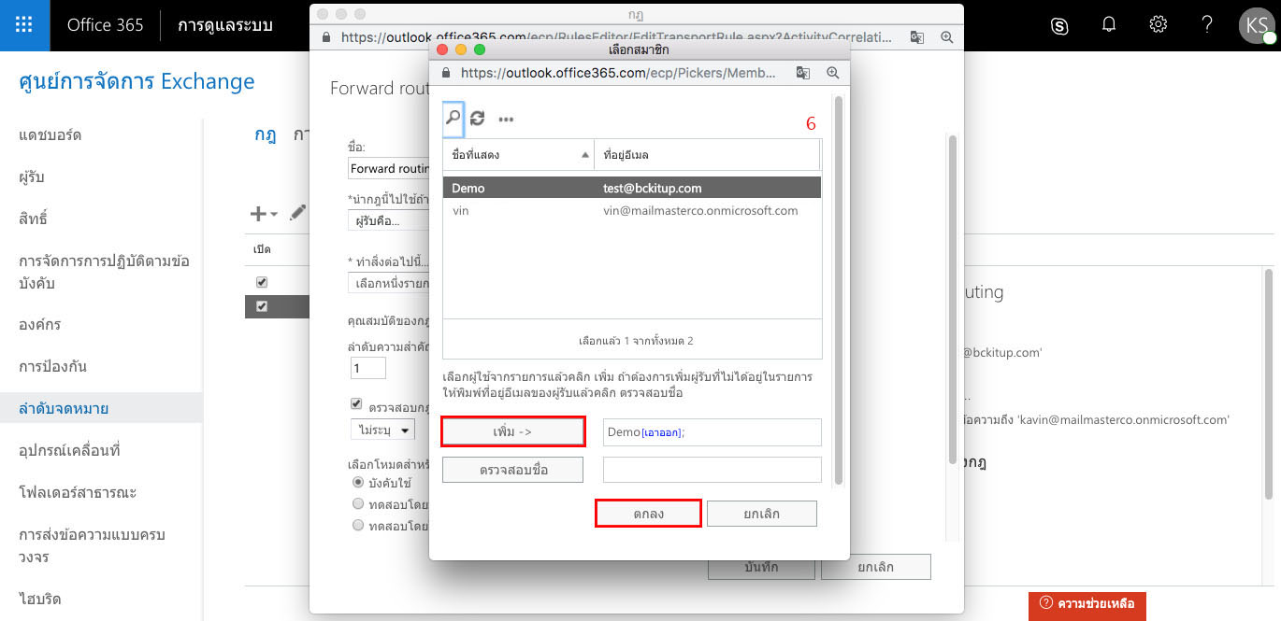Viewport: 1281px width, 621px height.
Task: Click ตกลง OK button
Action: (648, 514)
